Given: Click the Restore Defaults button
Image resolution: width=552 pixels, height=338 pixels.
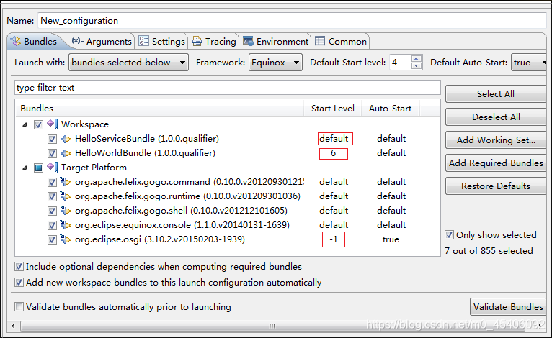Looking at the screenshot, I should point(496,186).
